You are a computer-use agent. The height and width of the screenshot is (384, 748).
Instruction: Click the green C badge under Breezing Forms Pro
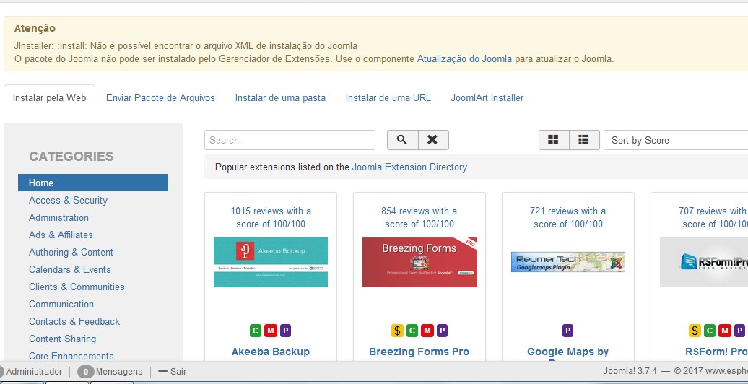[412, 331]
